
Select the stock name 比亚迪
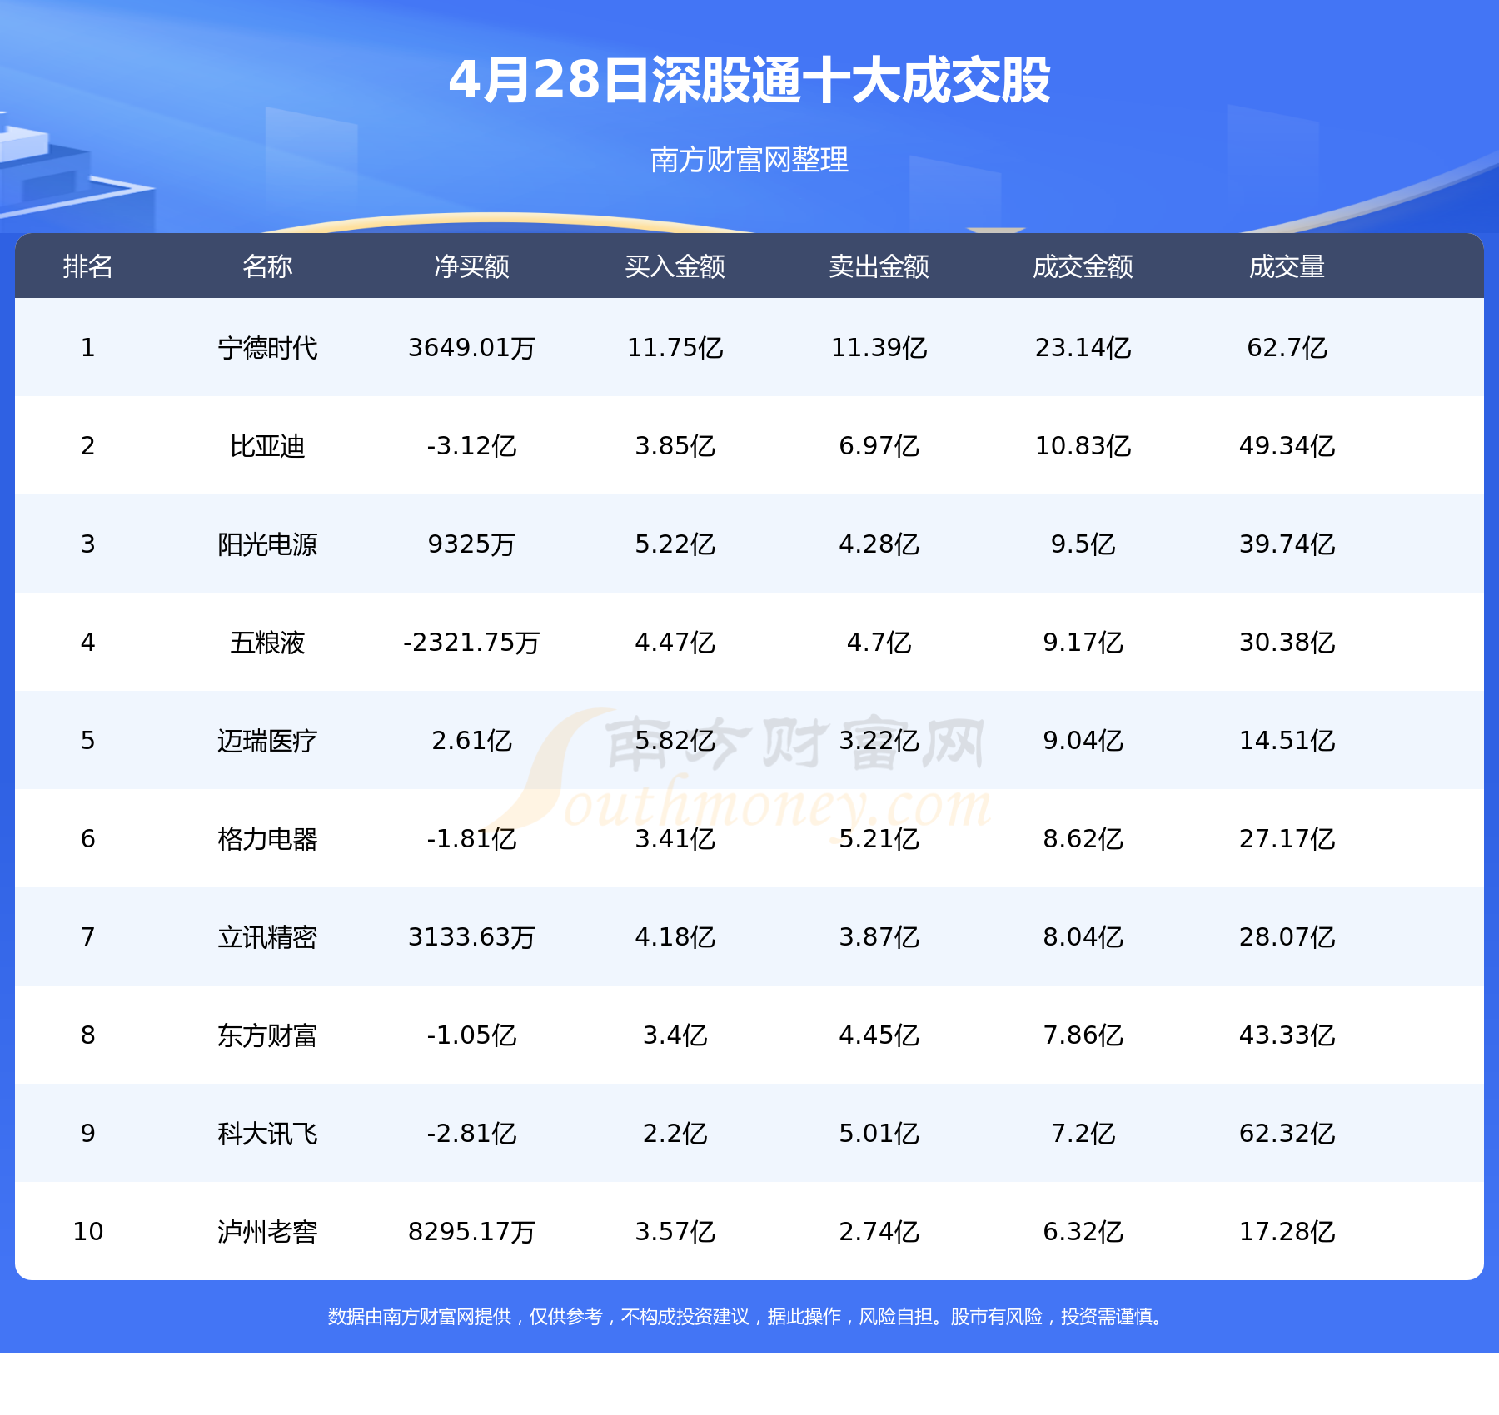[267, 446]
